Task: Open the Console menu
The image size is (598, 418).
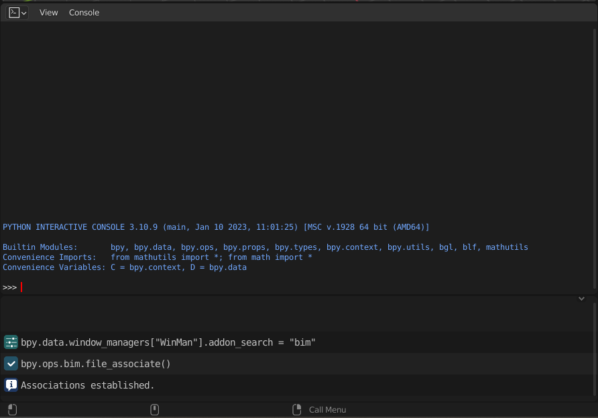Action: point(84,12)
